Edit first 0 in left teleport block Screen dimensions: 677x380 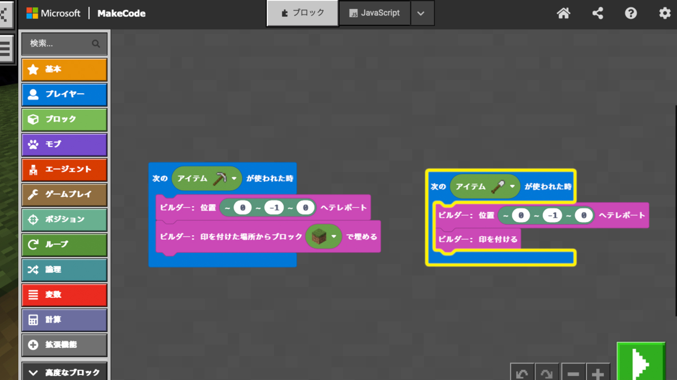[x=242, y=207]
